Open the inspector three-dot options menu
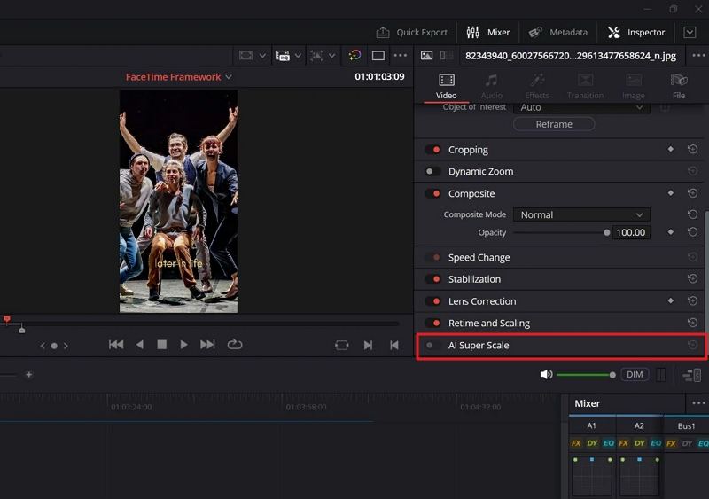The height and width of the screenshot is (499, 709). pyautogui.click(x=698, y=56)
